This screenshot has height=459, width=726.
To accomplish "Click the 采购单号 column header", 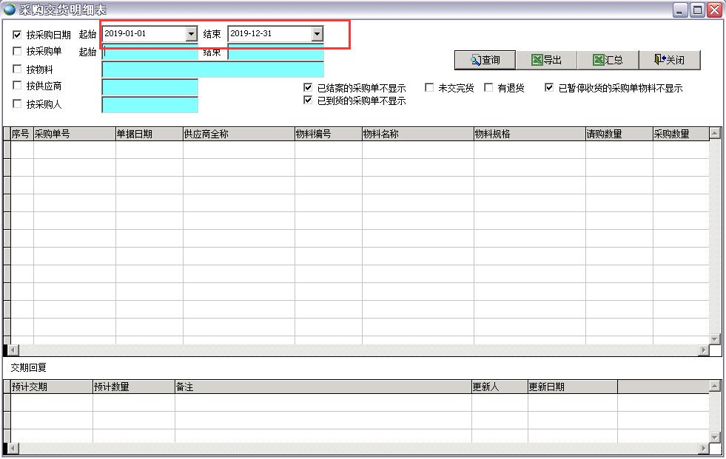I will coord(74,134).
